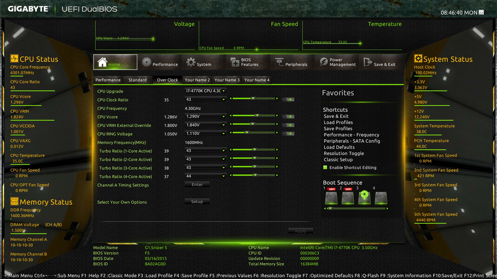The height and width of the screenshot is (279, 497).
Task: Click the Power Management leaf icon
Action: [324, 62]
